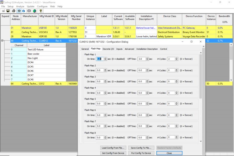The image size is (234, 156).
Task: Click Flash Map 1 Off Time field
Action: 142,59
